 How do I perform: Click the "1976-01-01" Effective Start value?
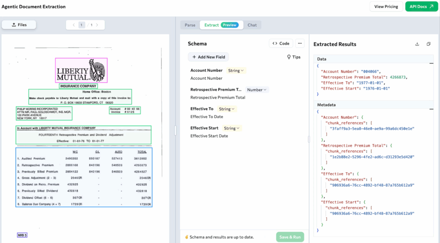coord(376,88)
